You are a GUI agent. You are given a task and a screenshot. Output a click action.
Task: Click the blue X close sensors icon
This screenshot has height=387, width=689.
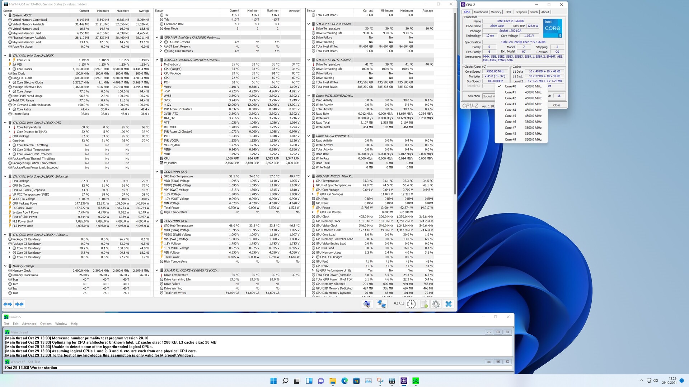point(448,304)
